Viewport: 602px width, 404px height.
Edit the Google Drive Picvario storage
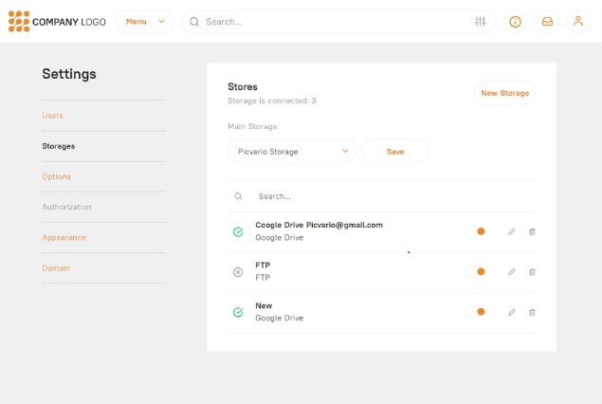(512, 231)
